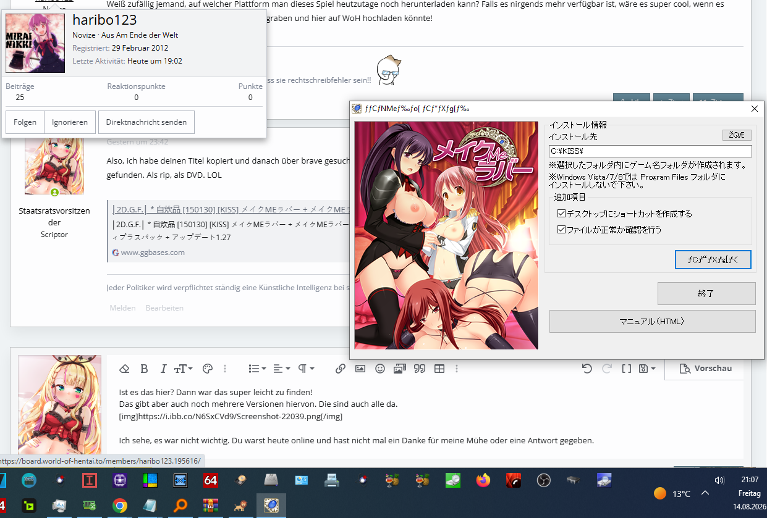Click the Firefox icon in the taskbar
Image resolution: width=767 pixels, height=518 pixels.
[483, 480]
